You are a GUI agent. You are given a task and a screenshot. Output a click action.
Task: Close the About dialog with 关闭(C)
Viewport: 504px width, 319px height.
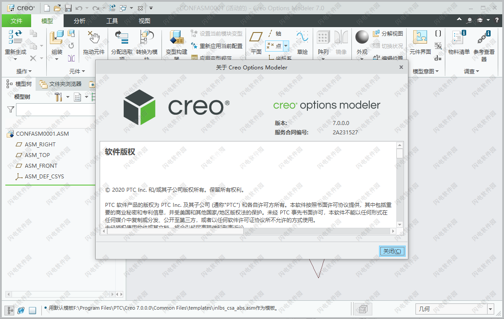coord(392,251)
